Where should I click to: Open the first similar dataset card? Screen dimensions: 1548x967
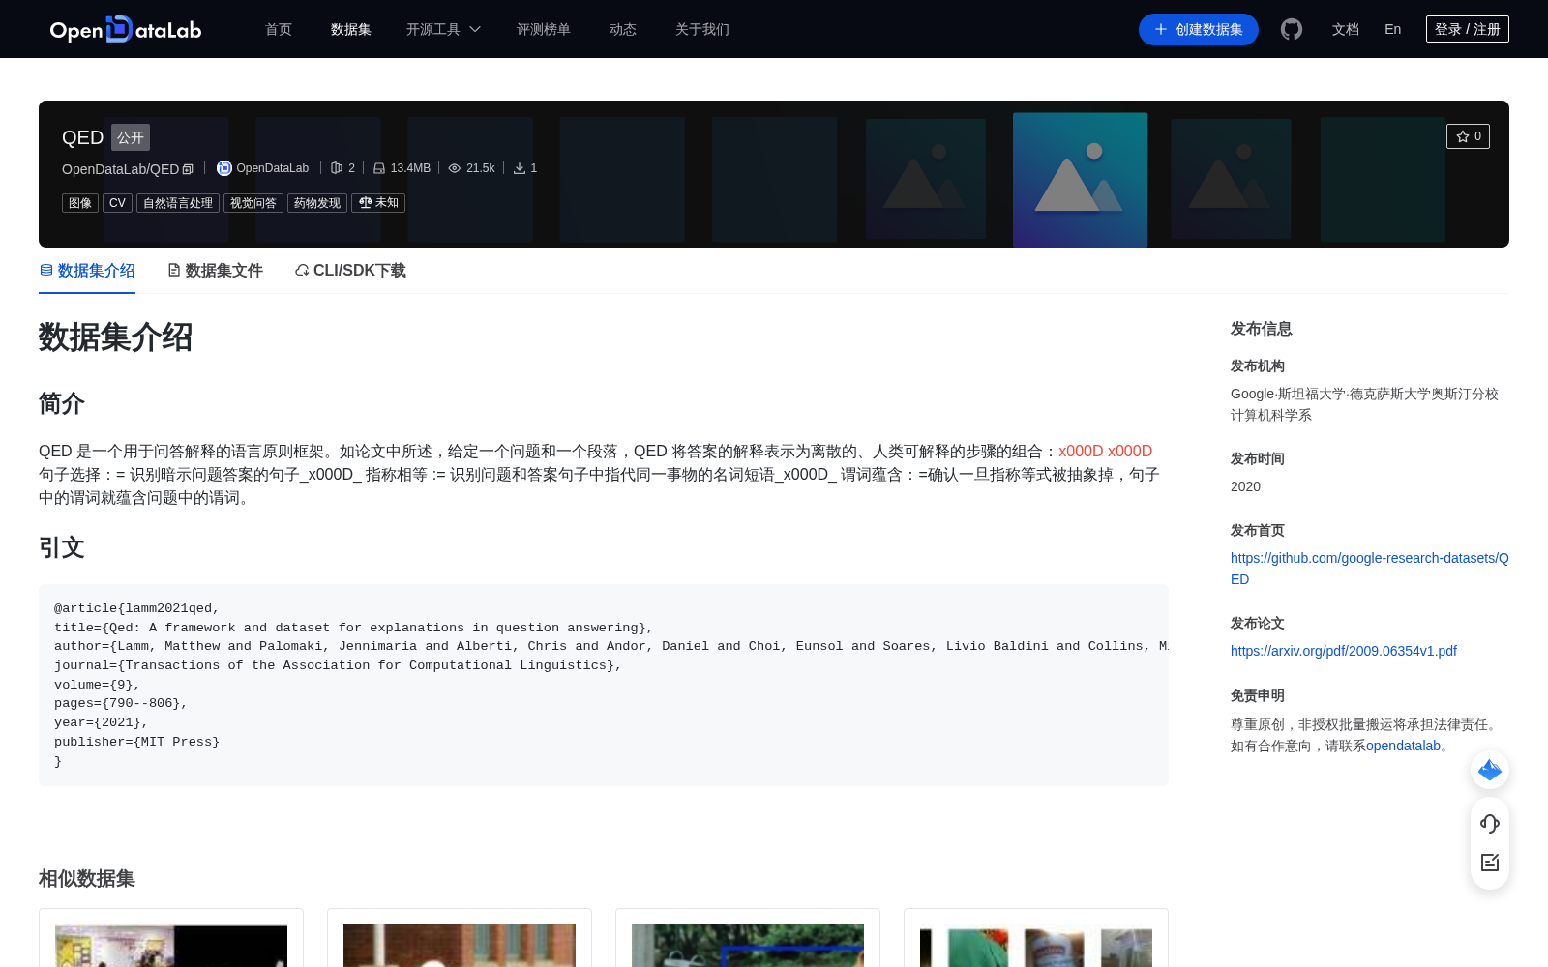(171, 938)
